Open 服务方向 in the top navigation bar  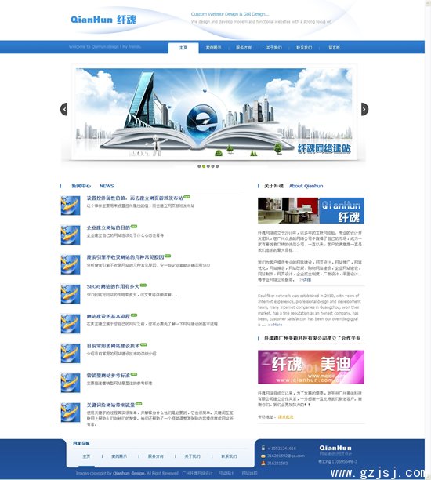(x=244, y=48)
